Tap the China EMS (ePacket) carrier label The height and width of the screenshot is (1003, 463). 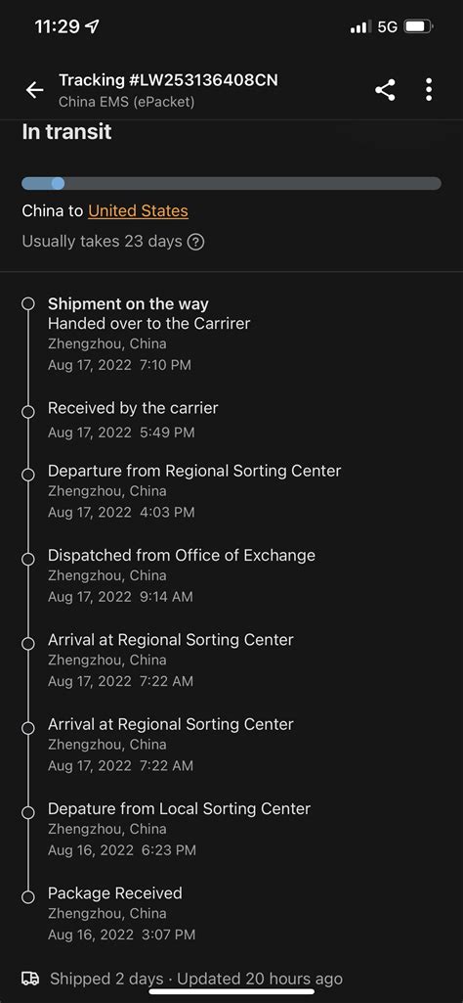126,102
